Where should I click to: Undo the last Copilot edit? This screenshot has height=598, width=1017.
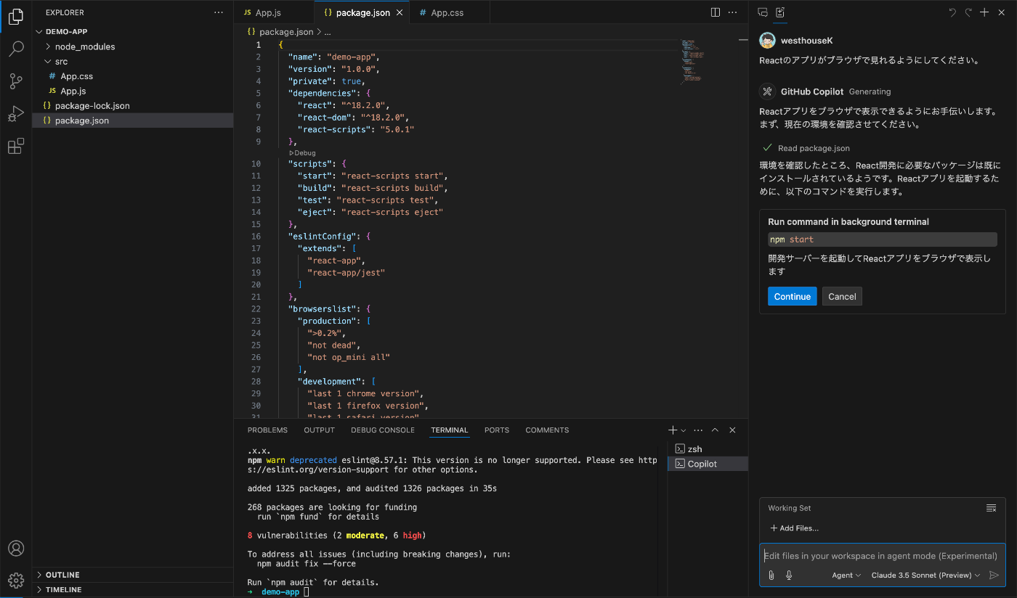(952, 12)
